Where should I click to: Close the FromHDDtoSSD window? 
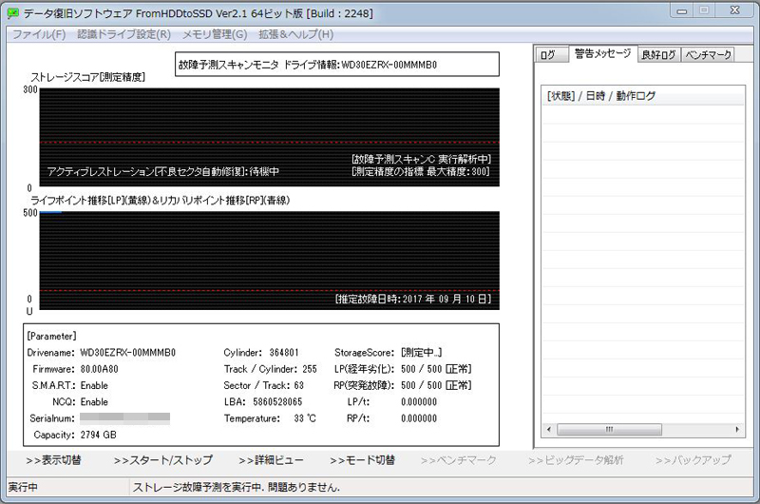tap(734, 10)
